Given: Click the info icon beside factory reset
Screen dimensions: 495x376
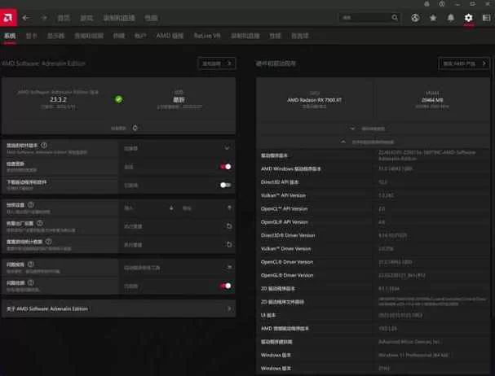Looking at the screenshot, I should coord(39,223).
